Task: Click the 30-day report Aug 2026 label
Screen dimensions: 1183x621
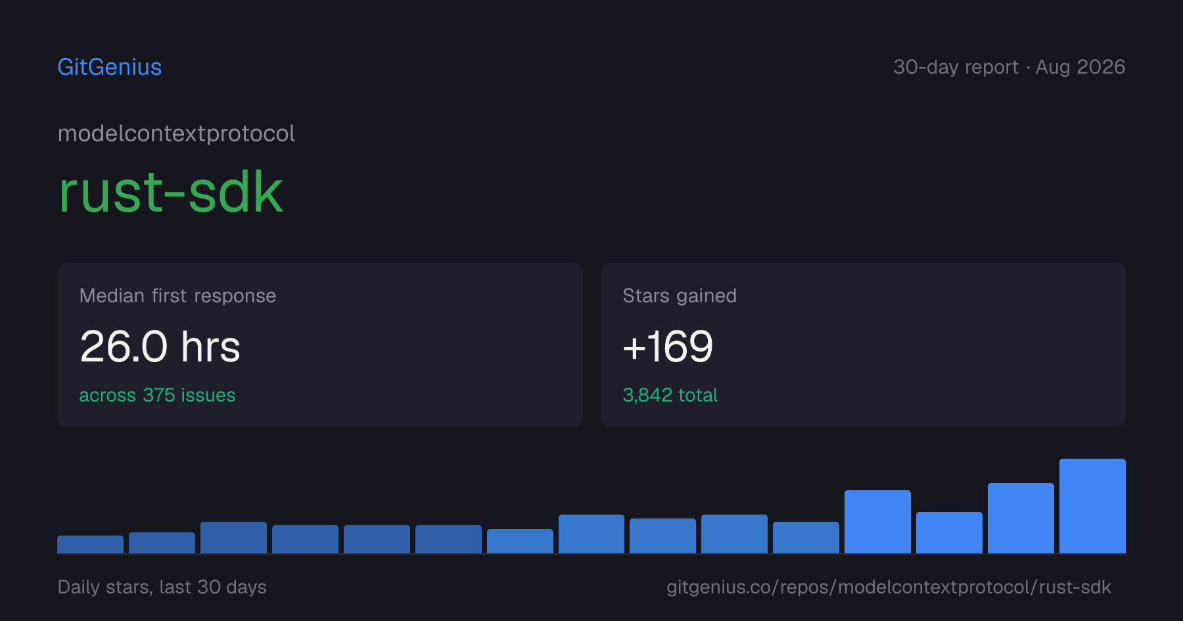Action: tap(1009, 67)
